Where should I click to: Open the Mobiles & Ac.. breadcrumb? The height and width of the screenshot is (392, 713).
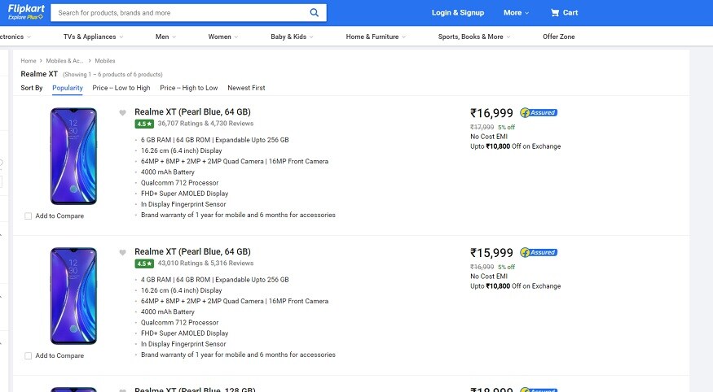tap(64, 61)
